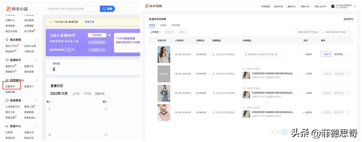The image size is (362, 142).
Task: Click the JocelynSSSSSS user avatar
Action: (x=333, y=6)
